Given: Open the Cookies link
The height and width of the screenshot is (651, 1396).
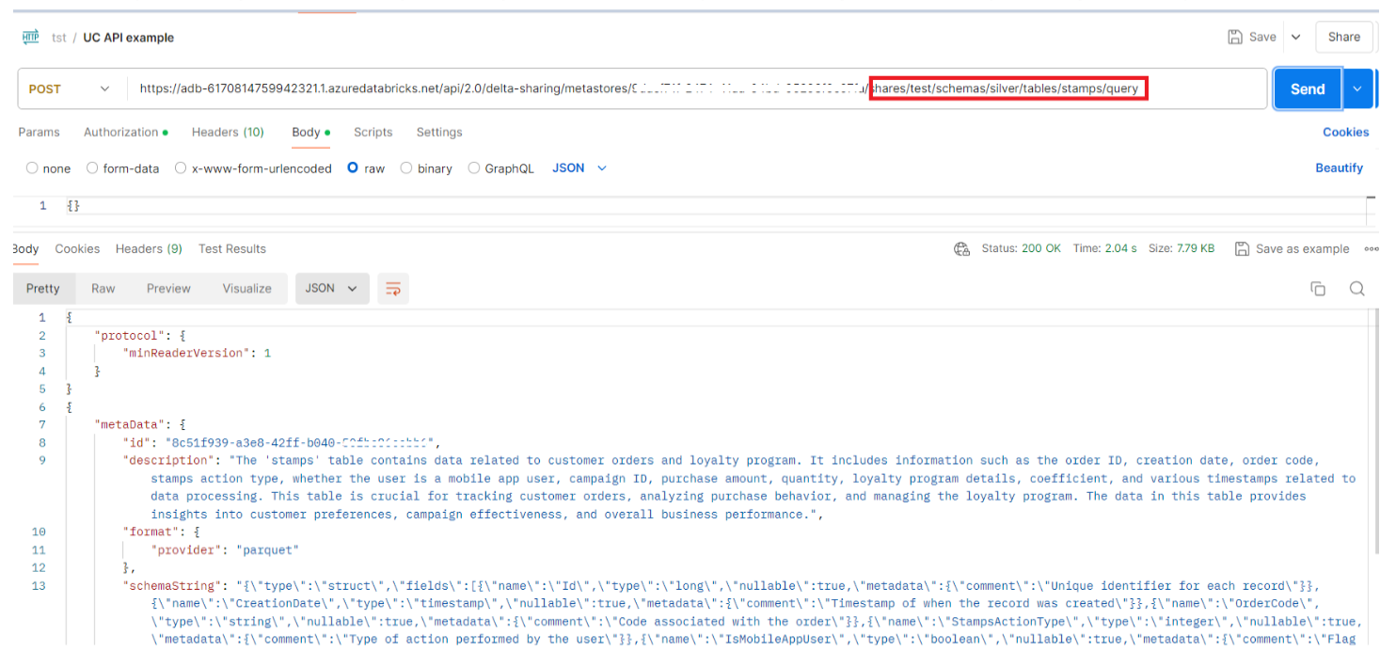Looking at the screenshot, I should pyautogui.click(x=1345, y=133).
